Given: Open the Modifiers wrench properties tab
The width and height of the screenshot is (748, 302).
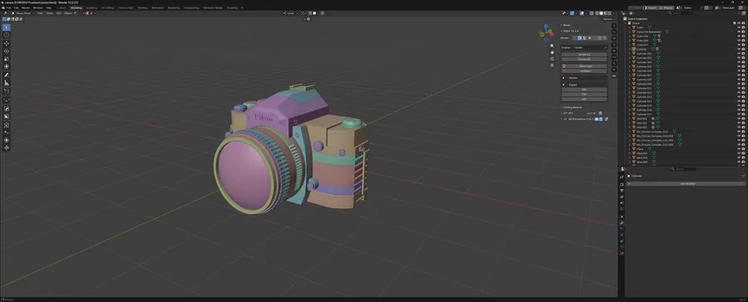Looking at the screenshot, I should click(622, 222).
